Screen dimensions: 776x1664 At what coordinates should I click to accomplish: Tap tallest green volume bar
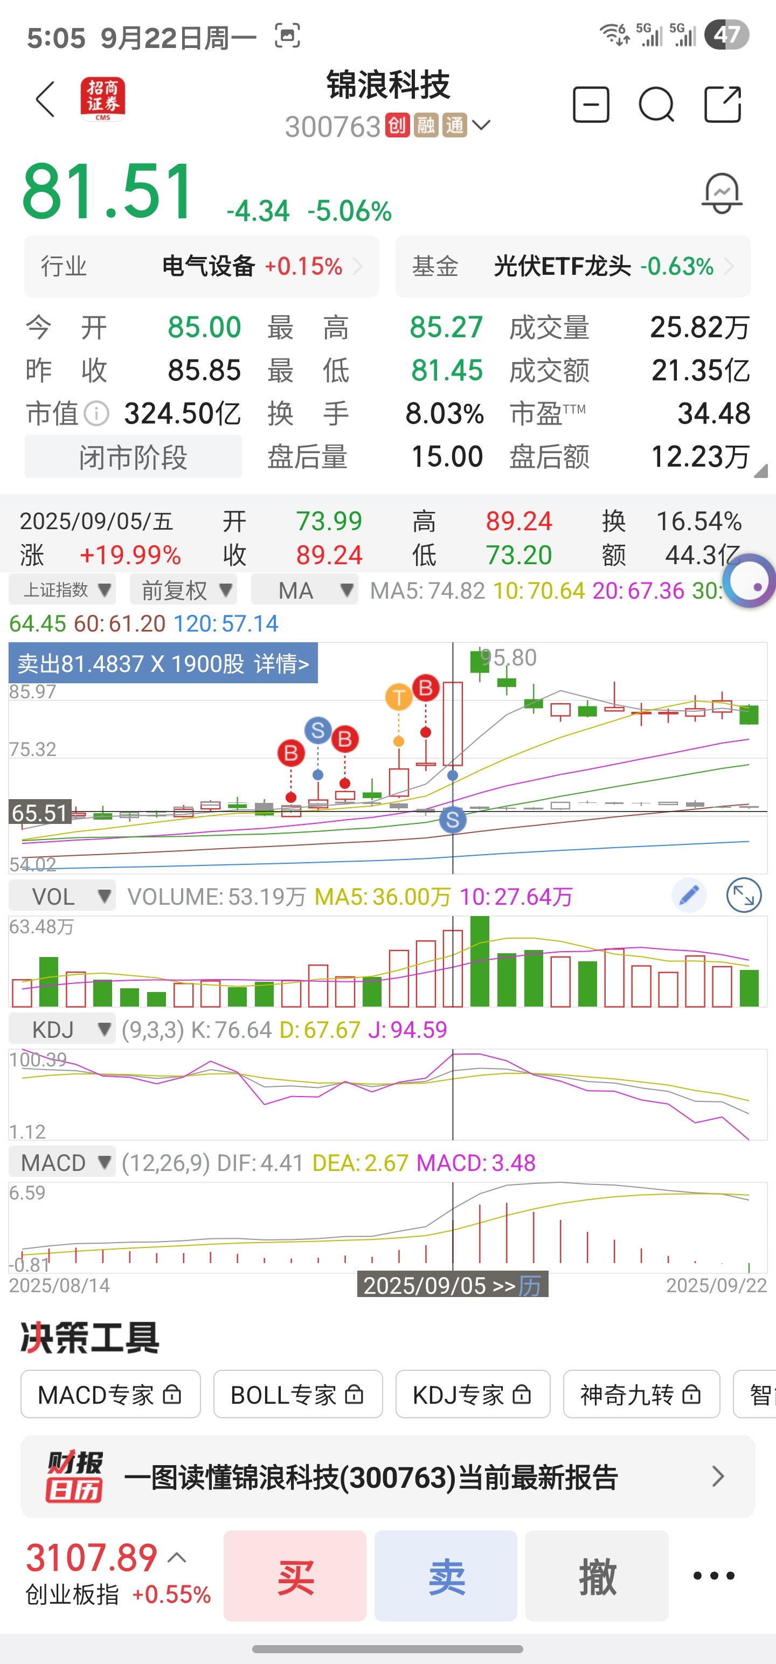tap(480, 961)
